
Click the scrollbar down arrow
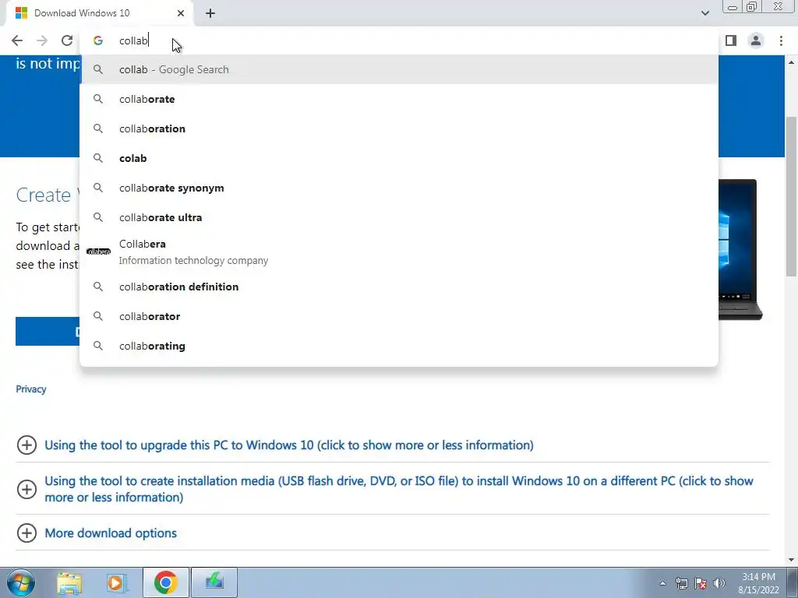tap(791, 560)
